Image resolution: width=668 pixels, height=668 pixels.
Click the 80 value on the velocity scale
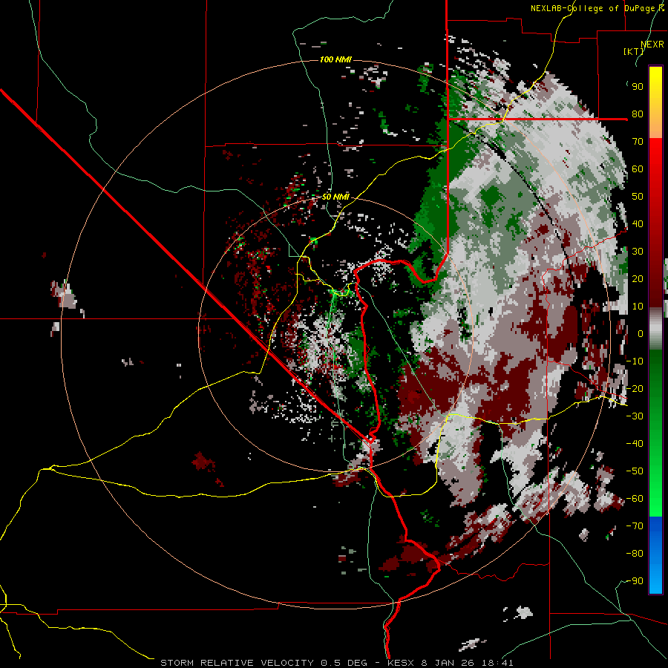[x=638, y=114]
